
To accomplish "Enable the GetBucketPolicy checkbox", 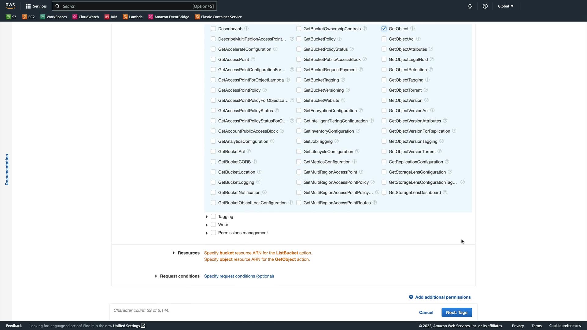I will (x=299, y=39).
